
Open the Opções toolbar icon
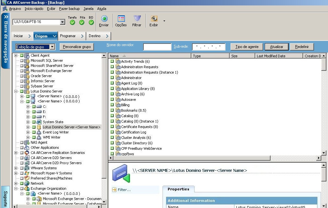pos(121,19)
